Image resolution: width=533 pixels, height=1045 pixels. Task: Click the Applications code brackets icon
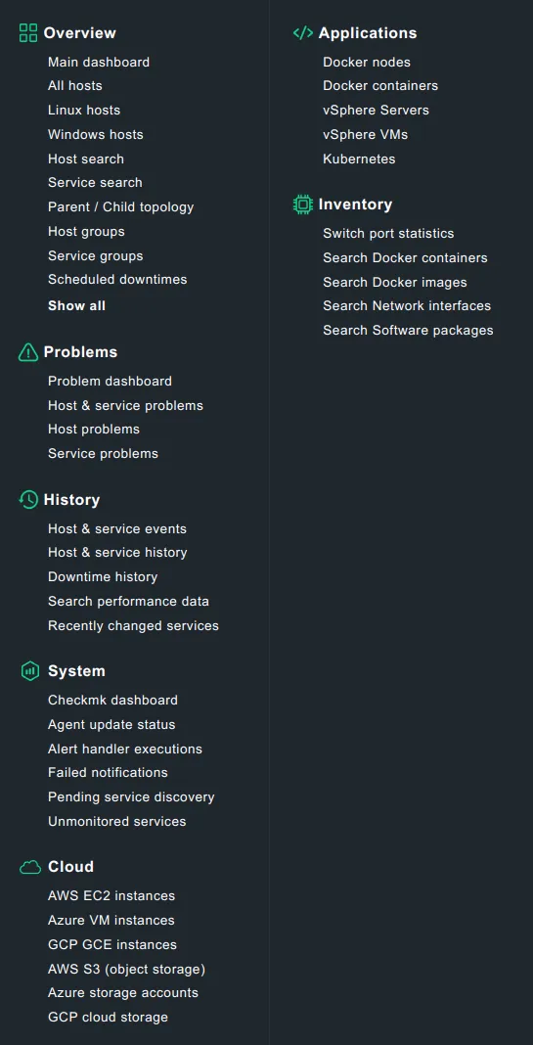(x=303, y=32)
